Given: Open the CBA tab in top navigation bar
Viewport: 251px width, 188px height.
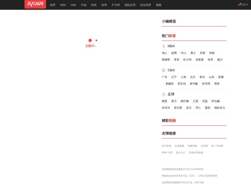Looking at the screenshot, I should coord(73,5).
